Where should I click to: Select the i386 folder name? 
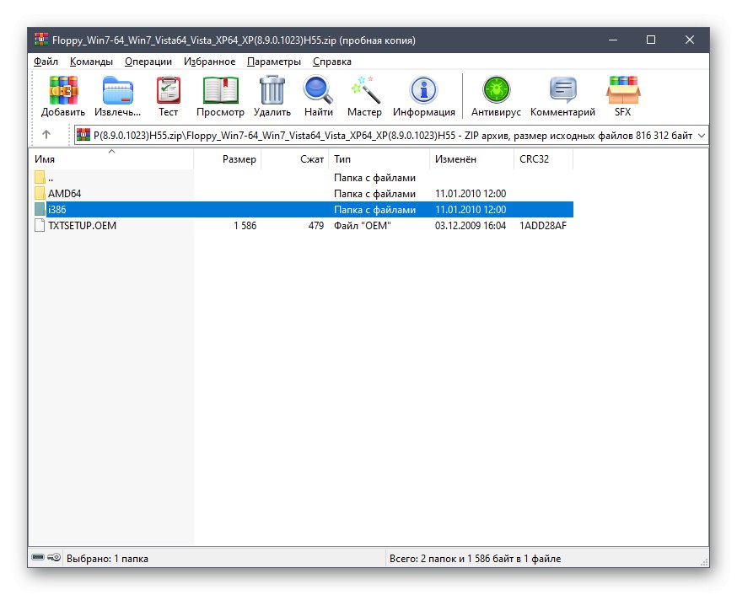[56, 210]
